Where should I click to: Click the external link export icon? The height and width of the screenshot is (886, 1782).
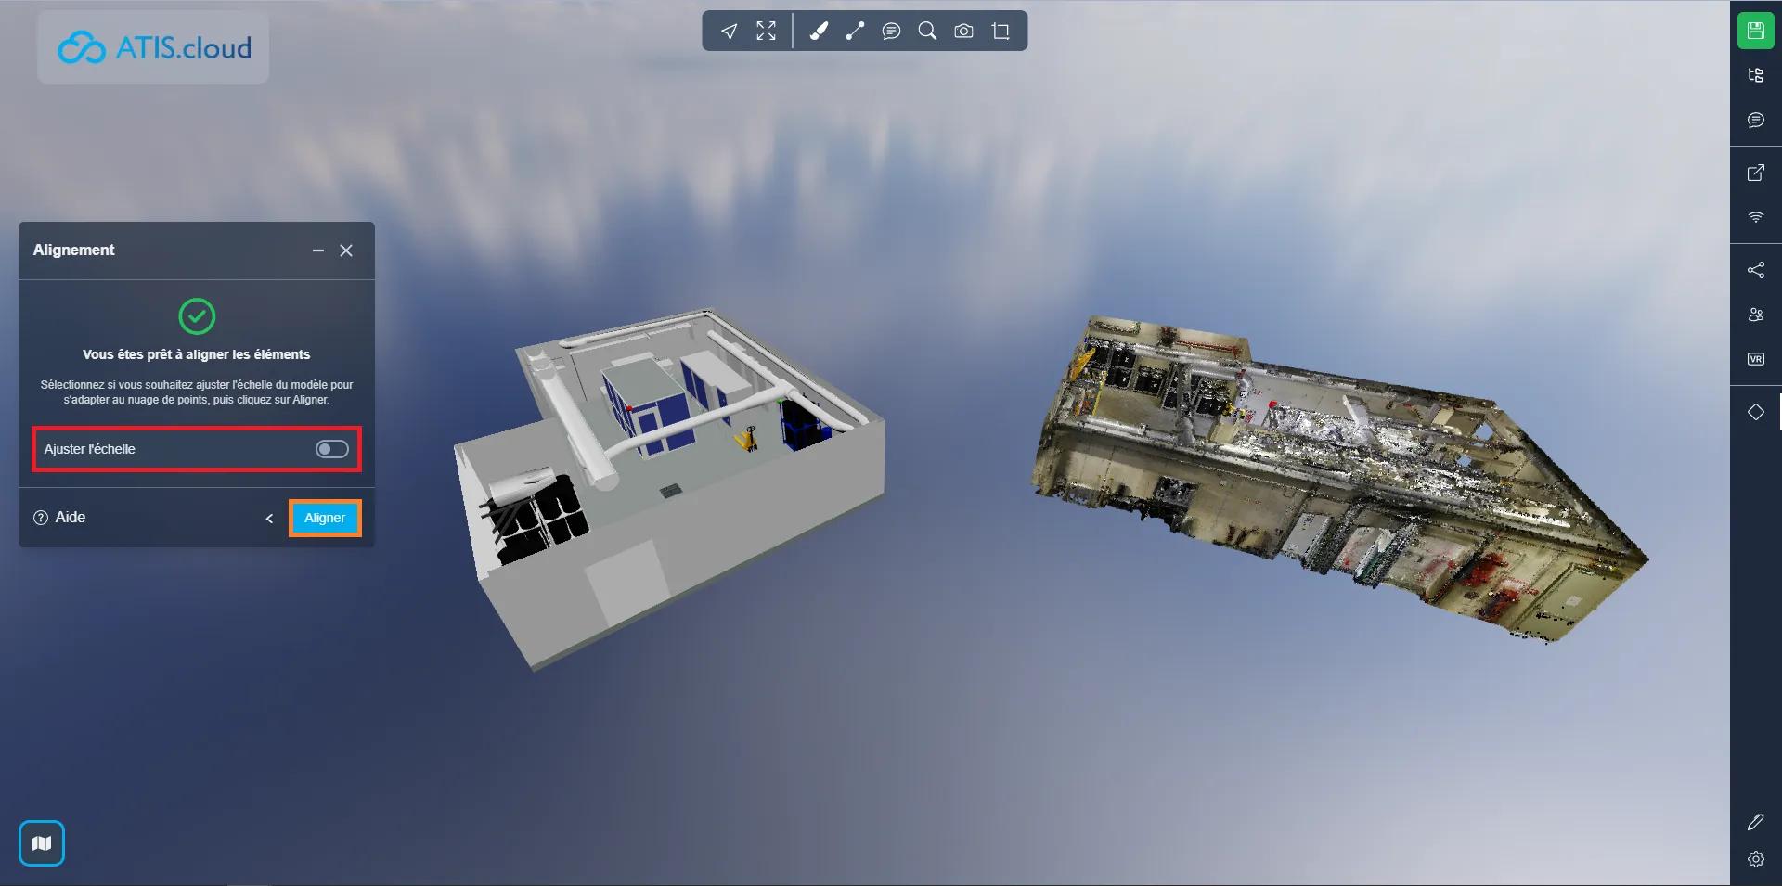coord(1756,173)
